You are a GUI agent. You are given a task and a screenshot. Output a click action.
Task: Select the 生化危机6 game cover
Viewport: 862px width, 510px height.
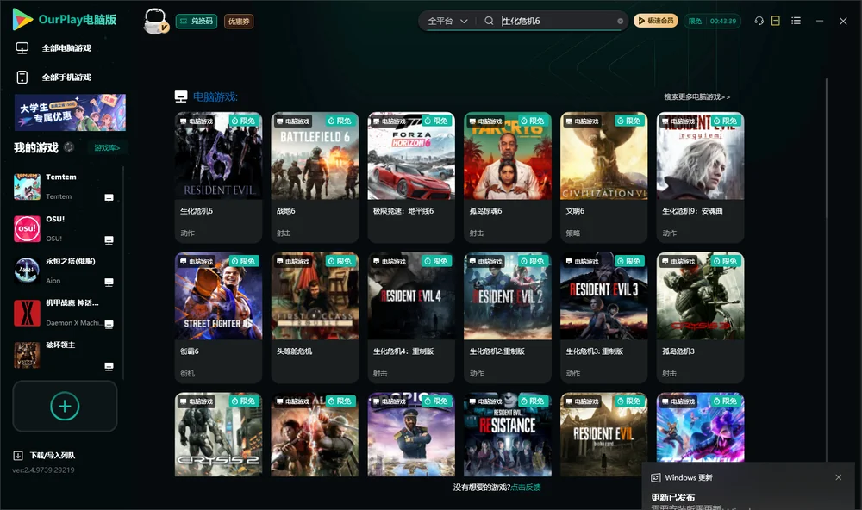(x=218, y=156)
